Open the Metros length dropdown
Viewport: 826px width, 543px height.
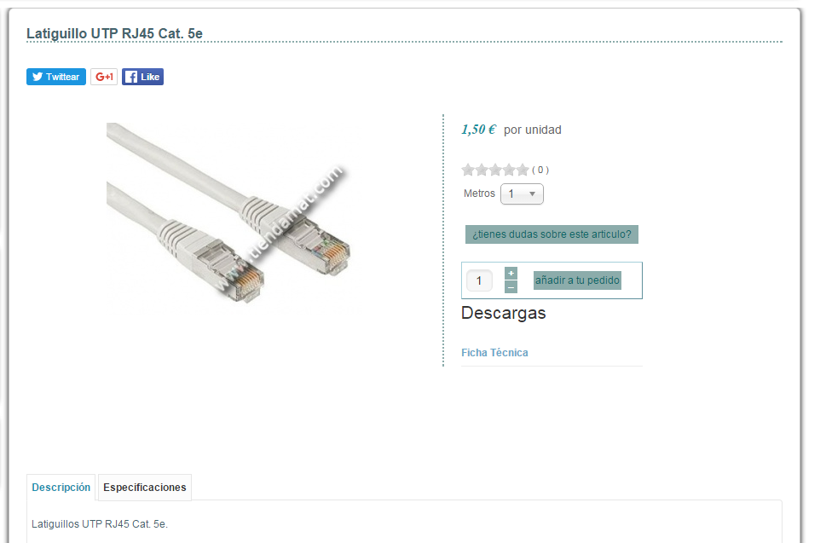[522, 194]
